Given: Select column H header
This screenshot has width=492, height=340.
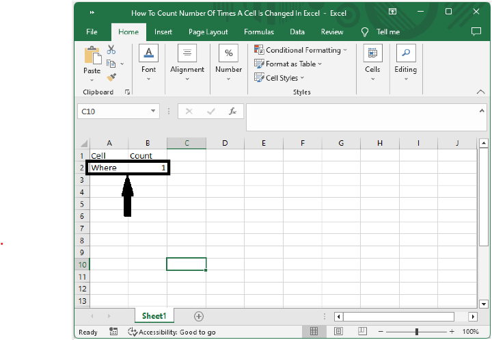Looking at the screenshot, I should point(380,143).
